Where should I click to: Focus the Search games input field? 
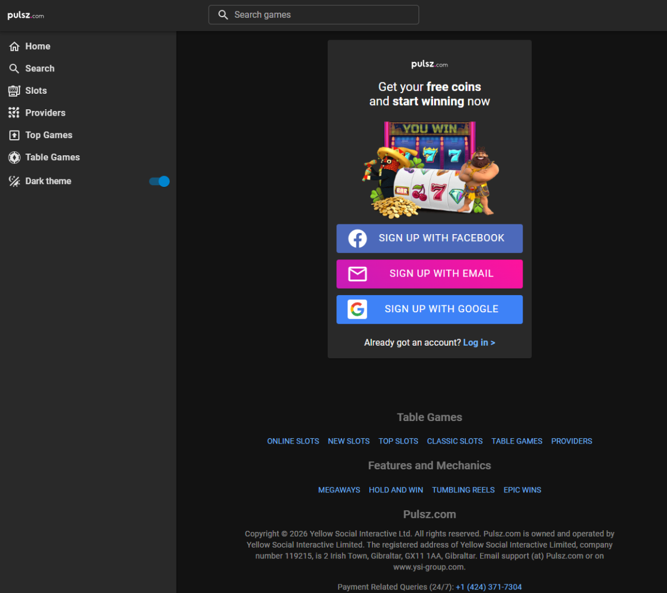pyautogui.click(x=314, y=15)
